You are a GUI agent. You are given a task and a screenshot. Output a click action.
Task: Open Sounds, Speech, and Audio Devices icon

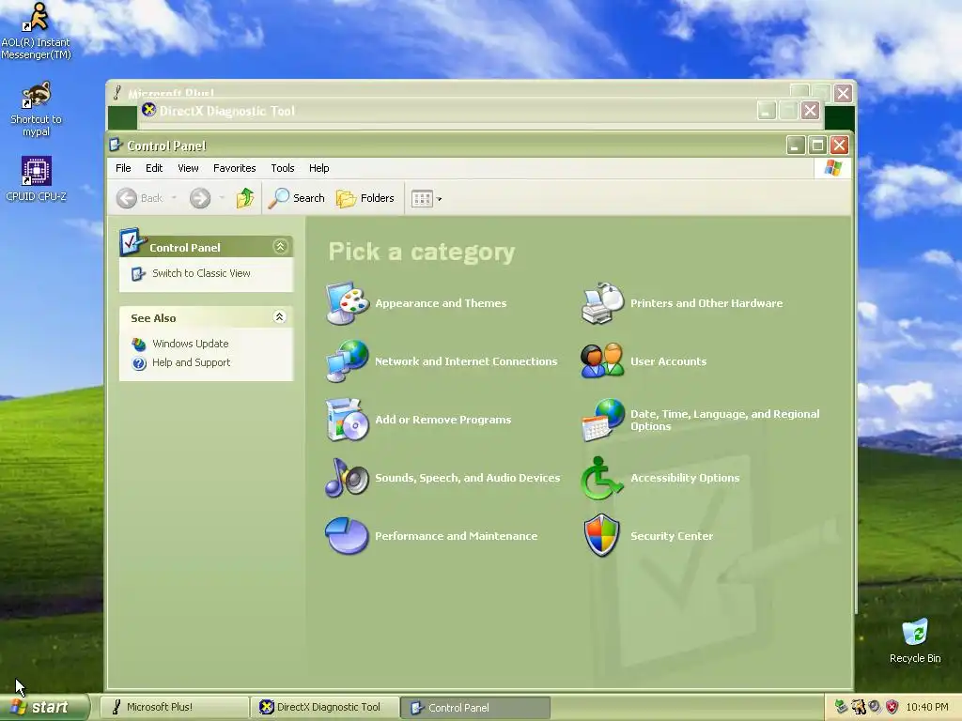pyautogui.click(x=348, y=478)
